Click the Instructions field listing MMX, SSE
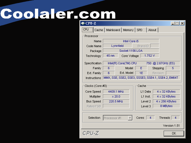 coord(141,78)
